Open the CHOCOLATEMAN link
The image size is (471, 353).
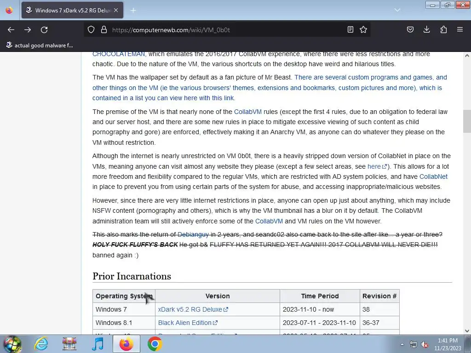tap(119, 54)
